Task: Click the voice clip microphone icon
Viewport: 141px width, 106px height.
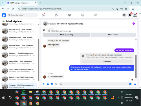Action: tap(44, 84)
